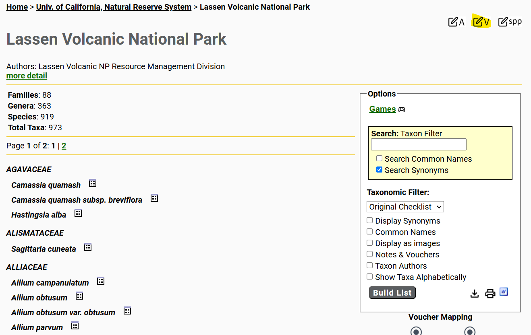Click the ALLIACEAE family heading
Viewport: 531px width, 335px height.
tap(27, 267)
